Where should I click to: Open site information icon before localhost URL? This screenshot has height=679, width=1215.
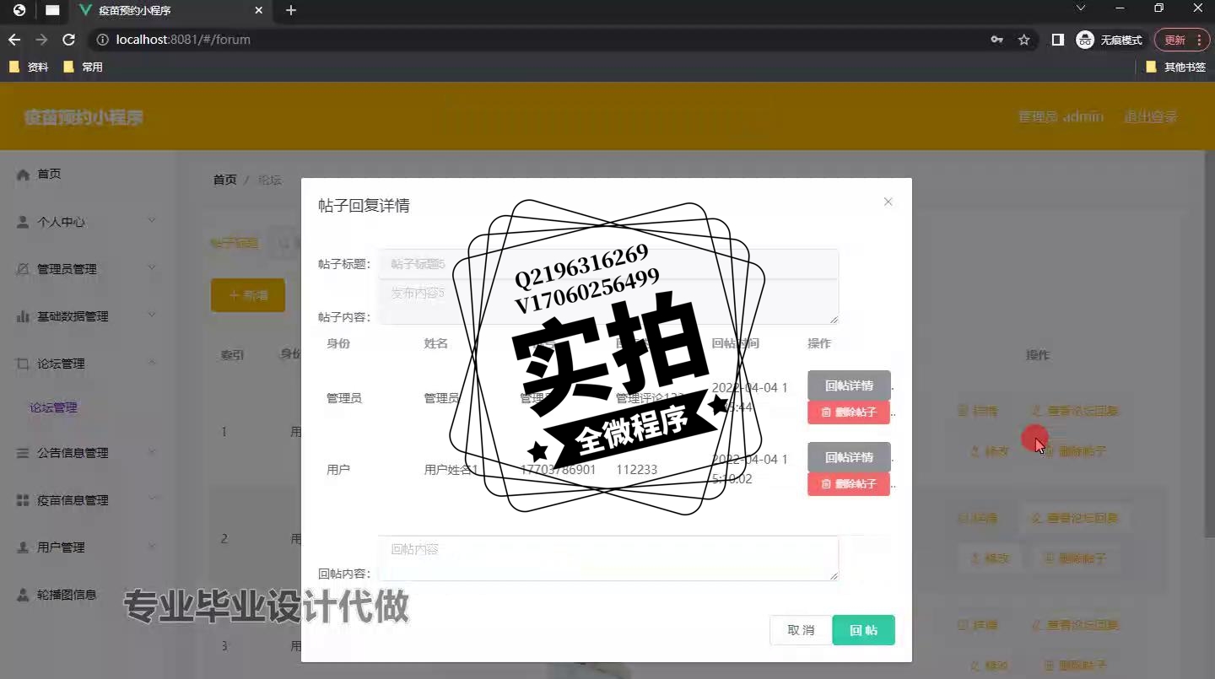(x=102, y=40)
